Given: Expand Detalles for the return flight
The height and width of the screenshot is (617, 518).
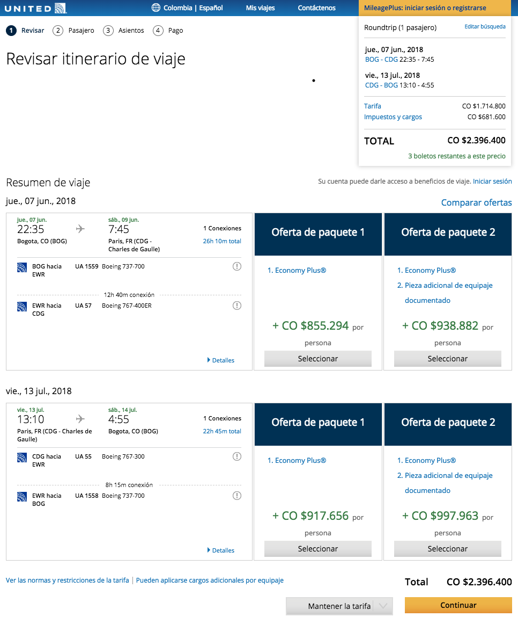Looking at the screenshot, I should click(x=221, y=550).
